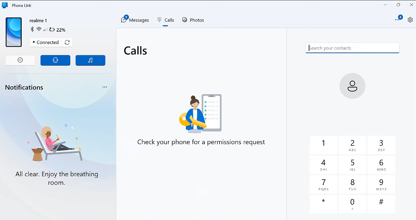Dial 1 on the keypad
416x220 pixels.
point(323,145)
